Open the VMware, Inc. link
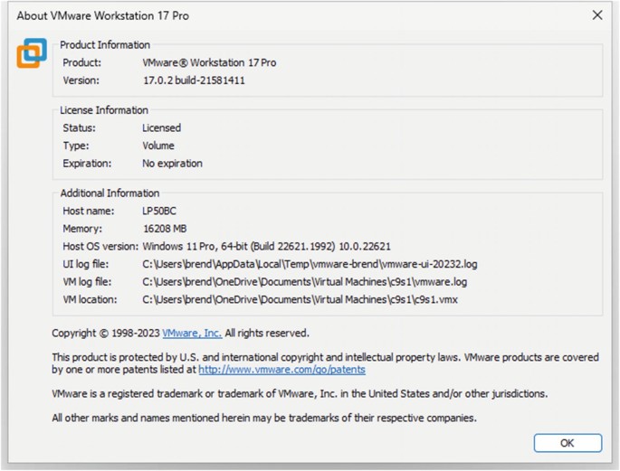The width and height of the screenshot is (620, 471). [x=192, y=333]
